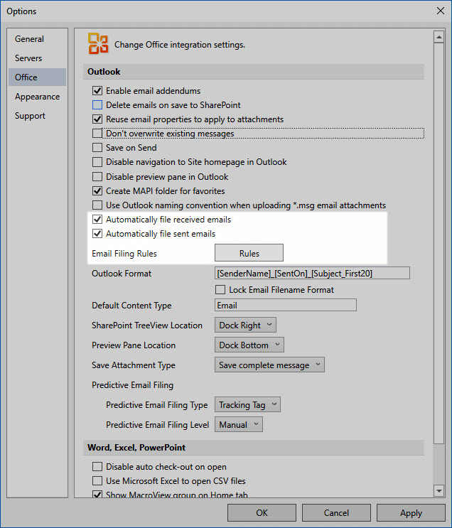Screen dimensions: 452x528
Task: Click the Default Content Type field
Action: coord(286,305)
